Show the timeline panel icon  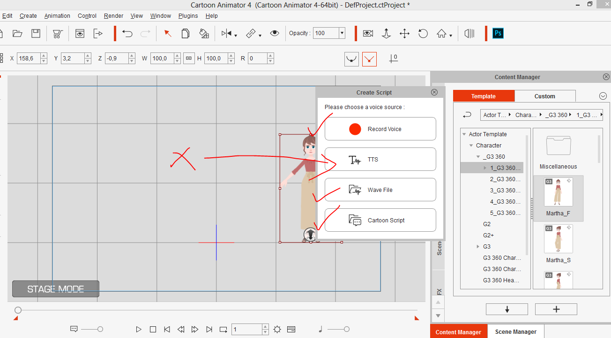291,330
